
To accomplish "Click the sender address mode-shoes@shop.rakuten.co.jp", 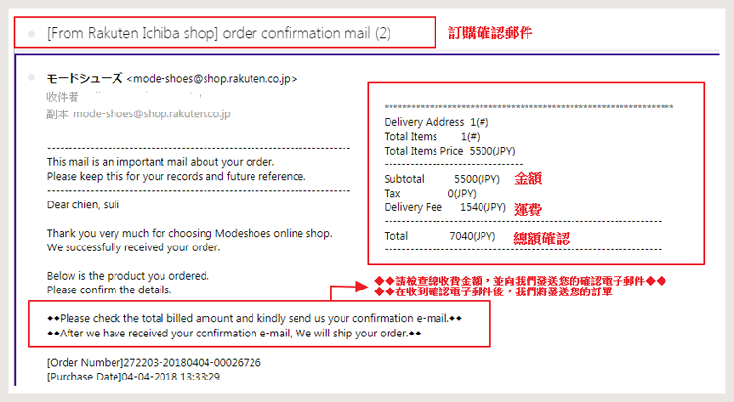I will pyautogui.click(x=211, y=79).
